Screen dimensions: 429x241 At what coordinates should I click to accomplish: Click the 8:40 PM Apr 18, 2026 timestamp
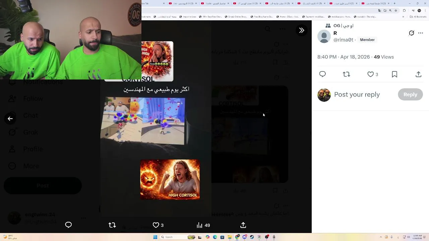(x=344, y=57)
